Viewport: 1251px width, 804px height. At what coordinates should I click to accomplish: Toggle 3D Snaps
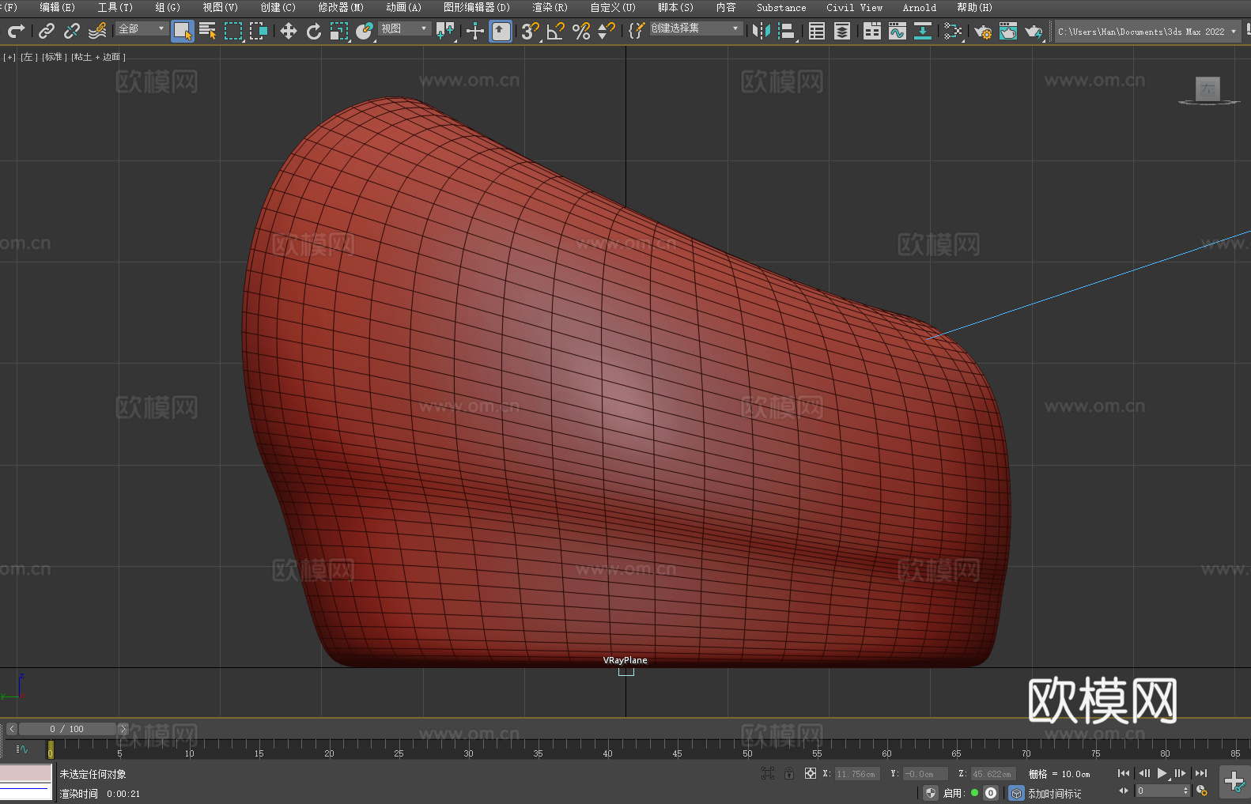pos(530,31)
